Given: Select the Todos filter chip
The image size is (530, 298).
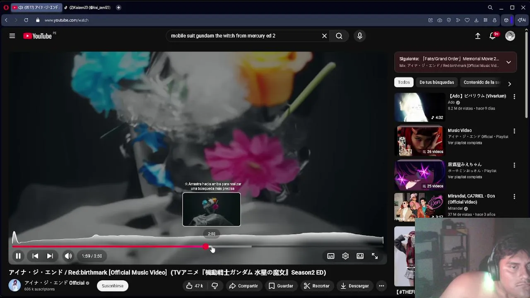Looking at the screenshot, I should click(404, 82).
